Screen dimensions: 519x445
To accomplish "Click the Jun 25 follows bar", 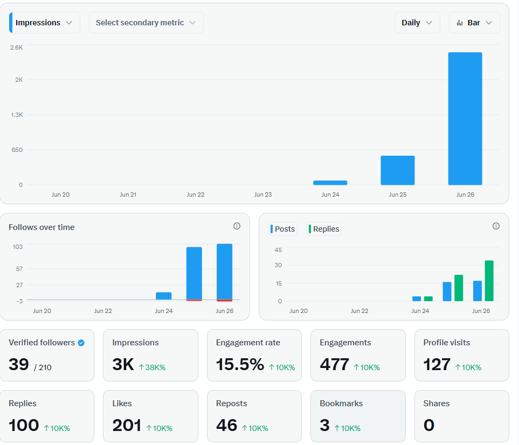I will [194, 273].
